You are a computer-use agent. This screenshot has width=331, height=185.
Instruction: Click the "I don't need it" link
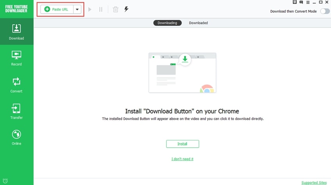182,159
